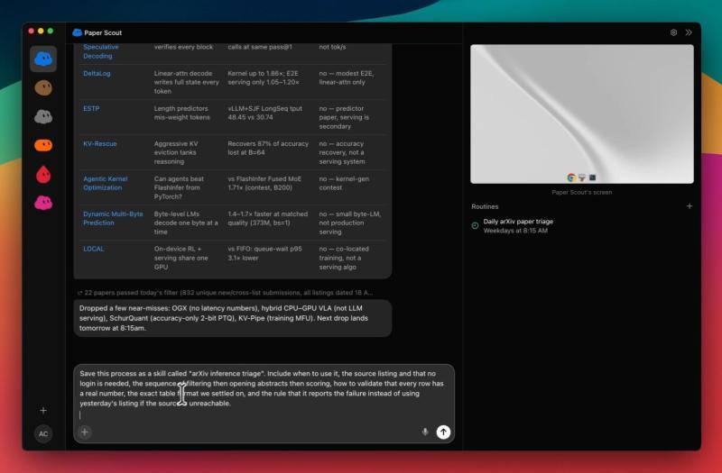Switch to the gray blob agent

point(43,117)
